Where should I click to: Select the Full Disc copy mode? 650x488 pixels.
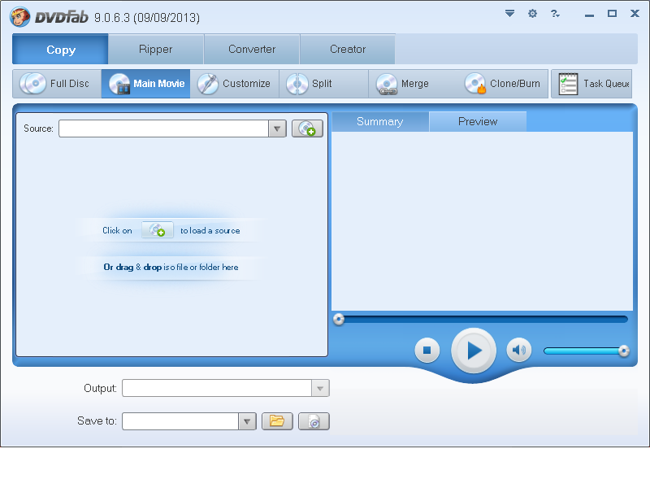coord(57,84)
